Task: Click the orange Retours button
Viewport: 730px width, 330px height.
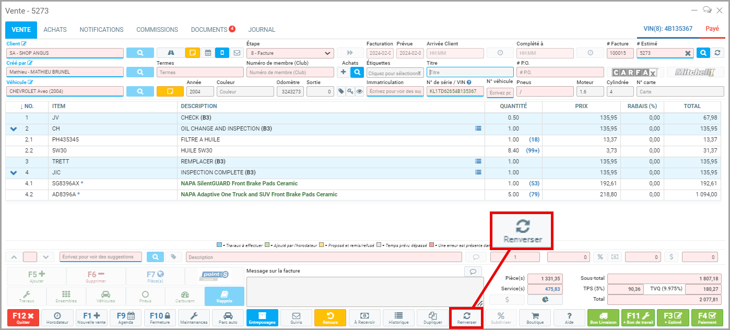Action: pos(330,318)
